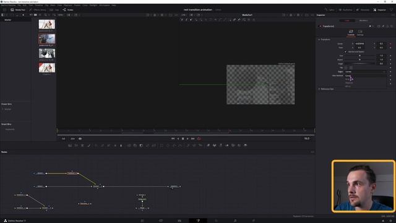Image resolution: width=396 pixels, height=223 pixels.
Task: Add a Color Corrector node from the toolbar
Action: coord(97,146)
